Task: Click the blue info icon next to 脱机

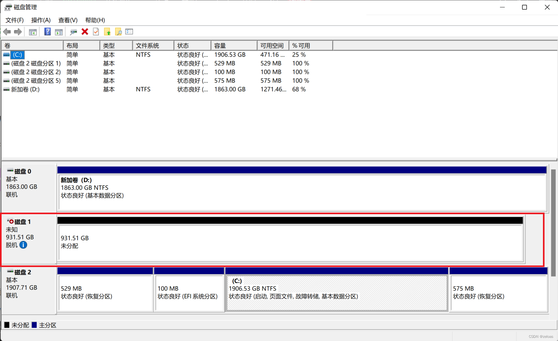Action: coord(23,245)
